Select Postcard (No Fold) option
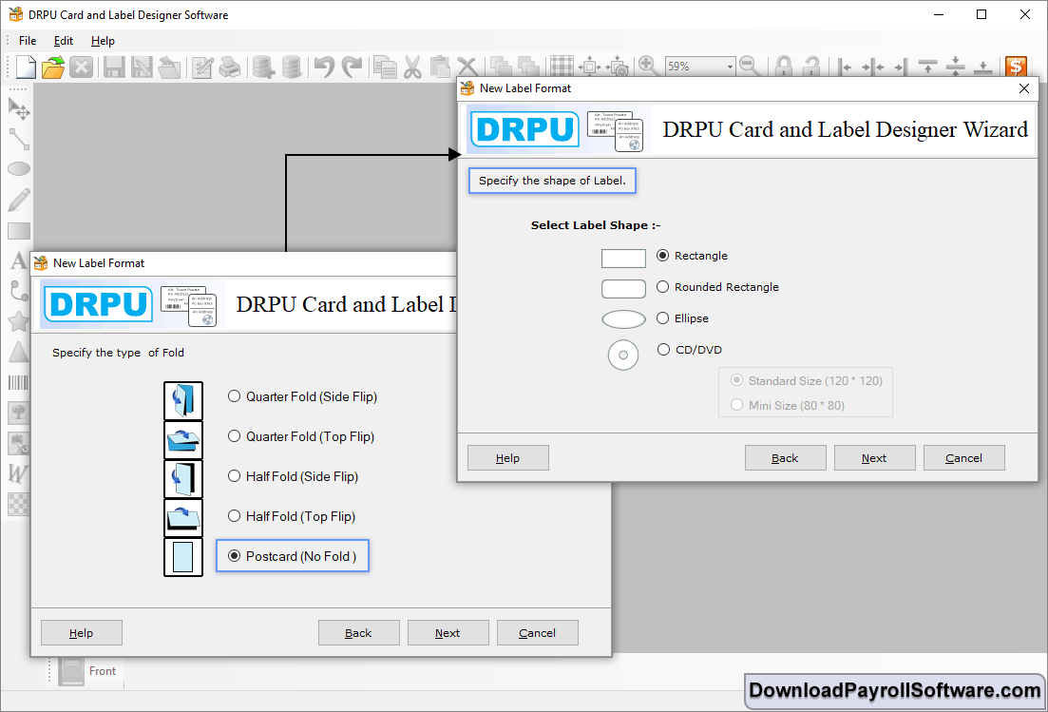 tap(293, 556)
